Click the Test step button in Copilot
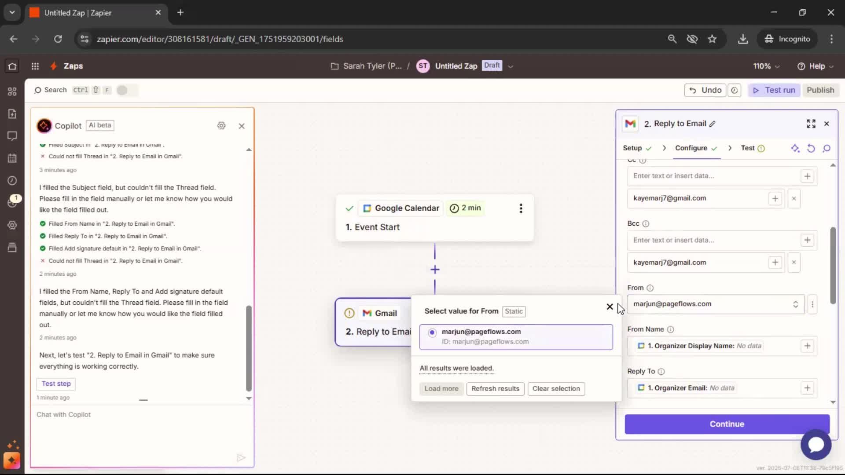This screenshot has height=475, width=845. (x=56, y=384)
